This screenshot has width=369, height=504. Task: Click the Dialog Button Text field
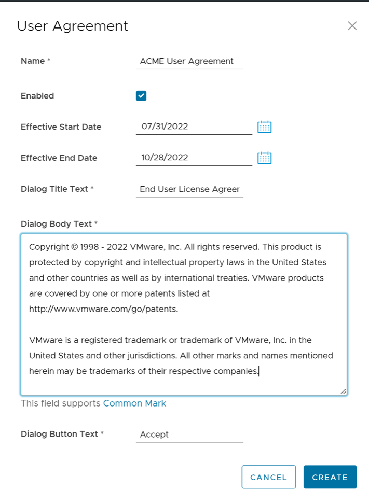189,435
